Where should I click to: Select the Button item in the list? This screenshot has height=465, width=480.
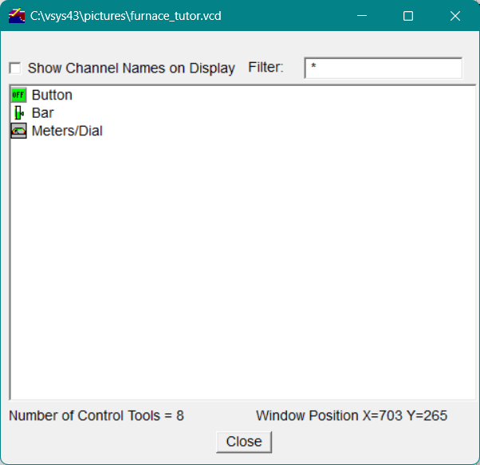(x=52, y=95)
